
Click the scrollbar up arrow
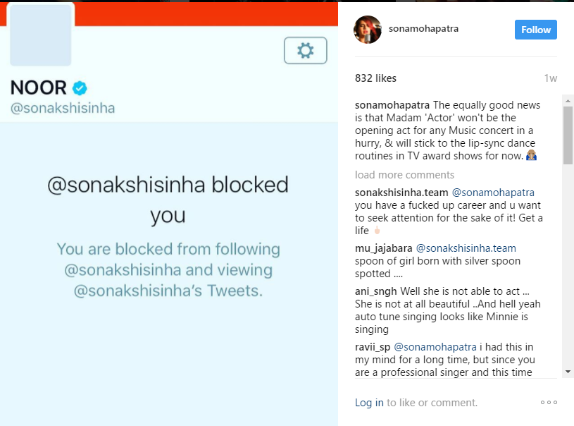click(x=568, y=101)
